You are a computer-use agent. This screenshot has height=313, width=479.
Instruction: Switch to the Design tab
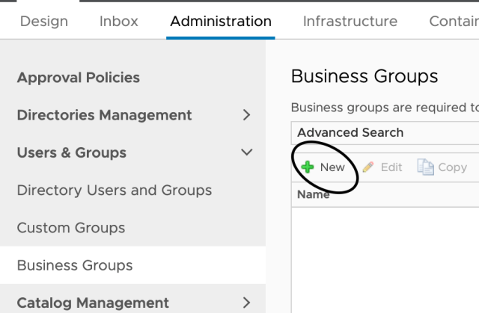(44, 21)
